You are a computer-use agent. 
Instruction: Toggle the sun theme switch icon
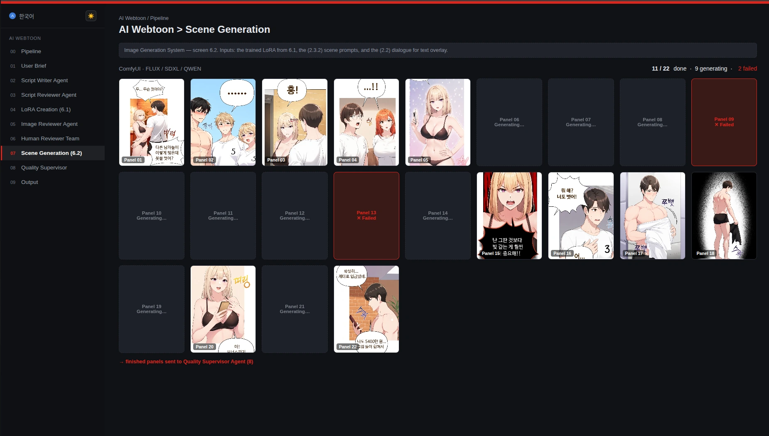(x=91, y=16)
